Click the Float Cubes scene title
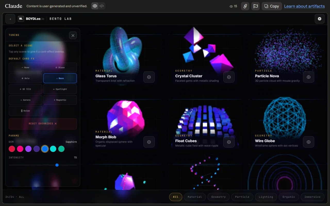Viewport: 330px width, 206px height. [186, 141]
